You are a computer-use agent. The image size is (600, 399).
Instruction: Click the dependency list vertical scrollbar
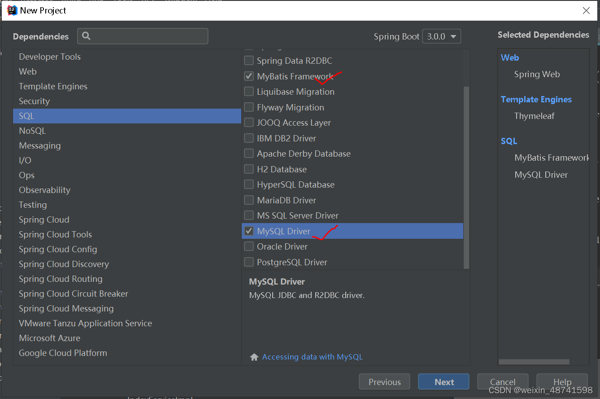(466, 177)
